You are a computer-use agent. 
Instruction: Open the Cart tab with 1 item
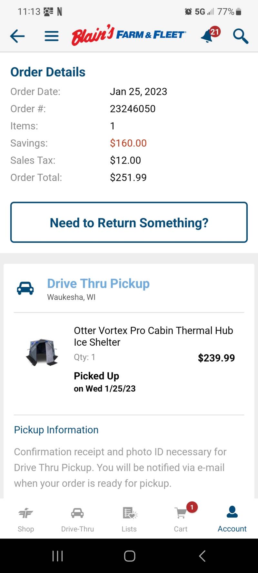pyautogui.click(x=181, y=519)
